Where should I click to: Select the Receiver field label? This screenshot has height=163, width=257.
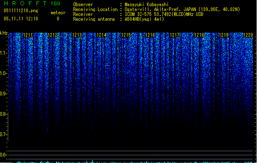tap(83, 14)
